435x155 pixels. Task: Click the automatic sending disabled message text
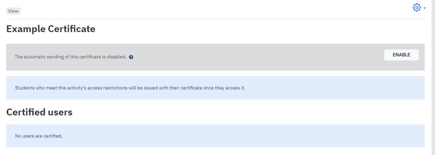click(x=71, y=57)
